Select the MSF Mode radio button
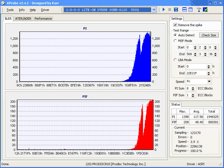Viewport: 224px width, 168px height. 175,41
